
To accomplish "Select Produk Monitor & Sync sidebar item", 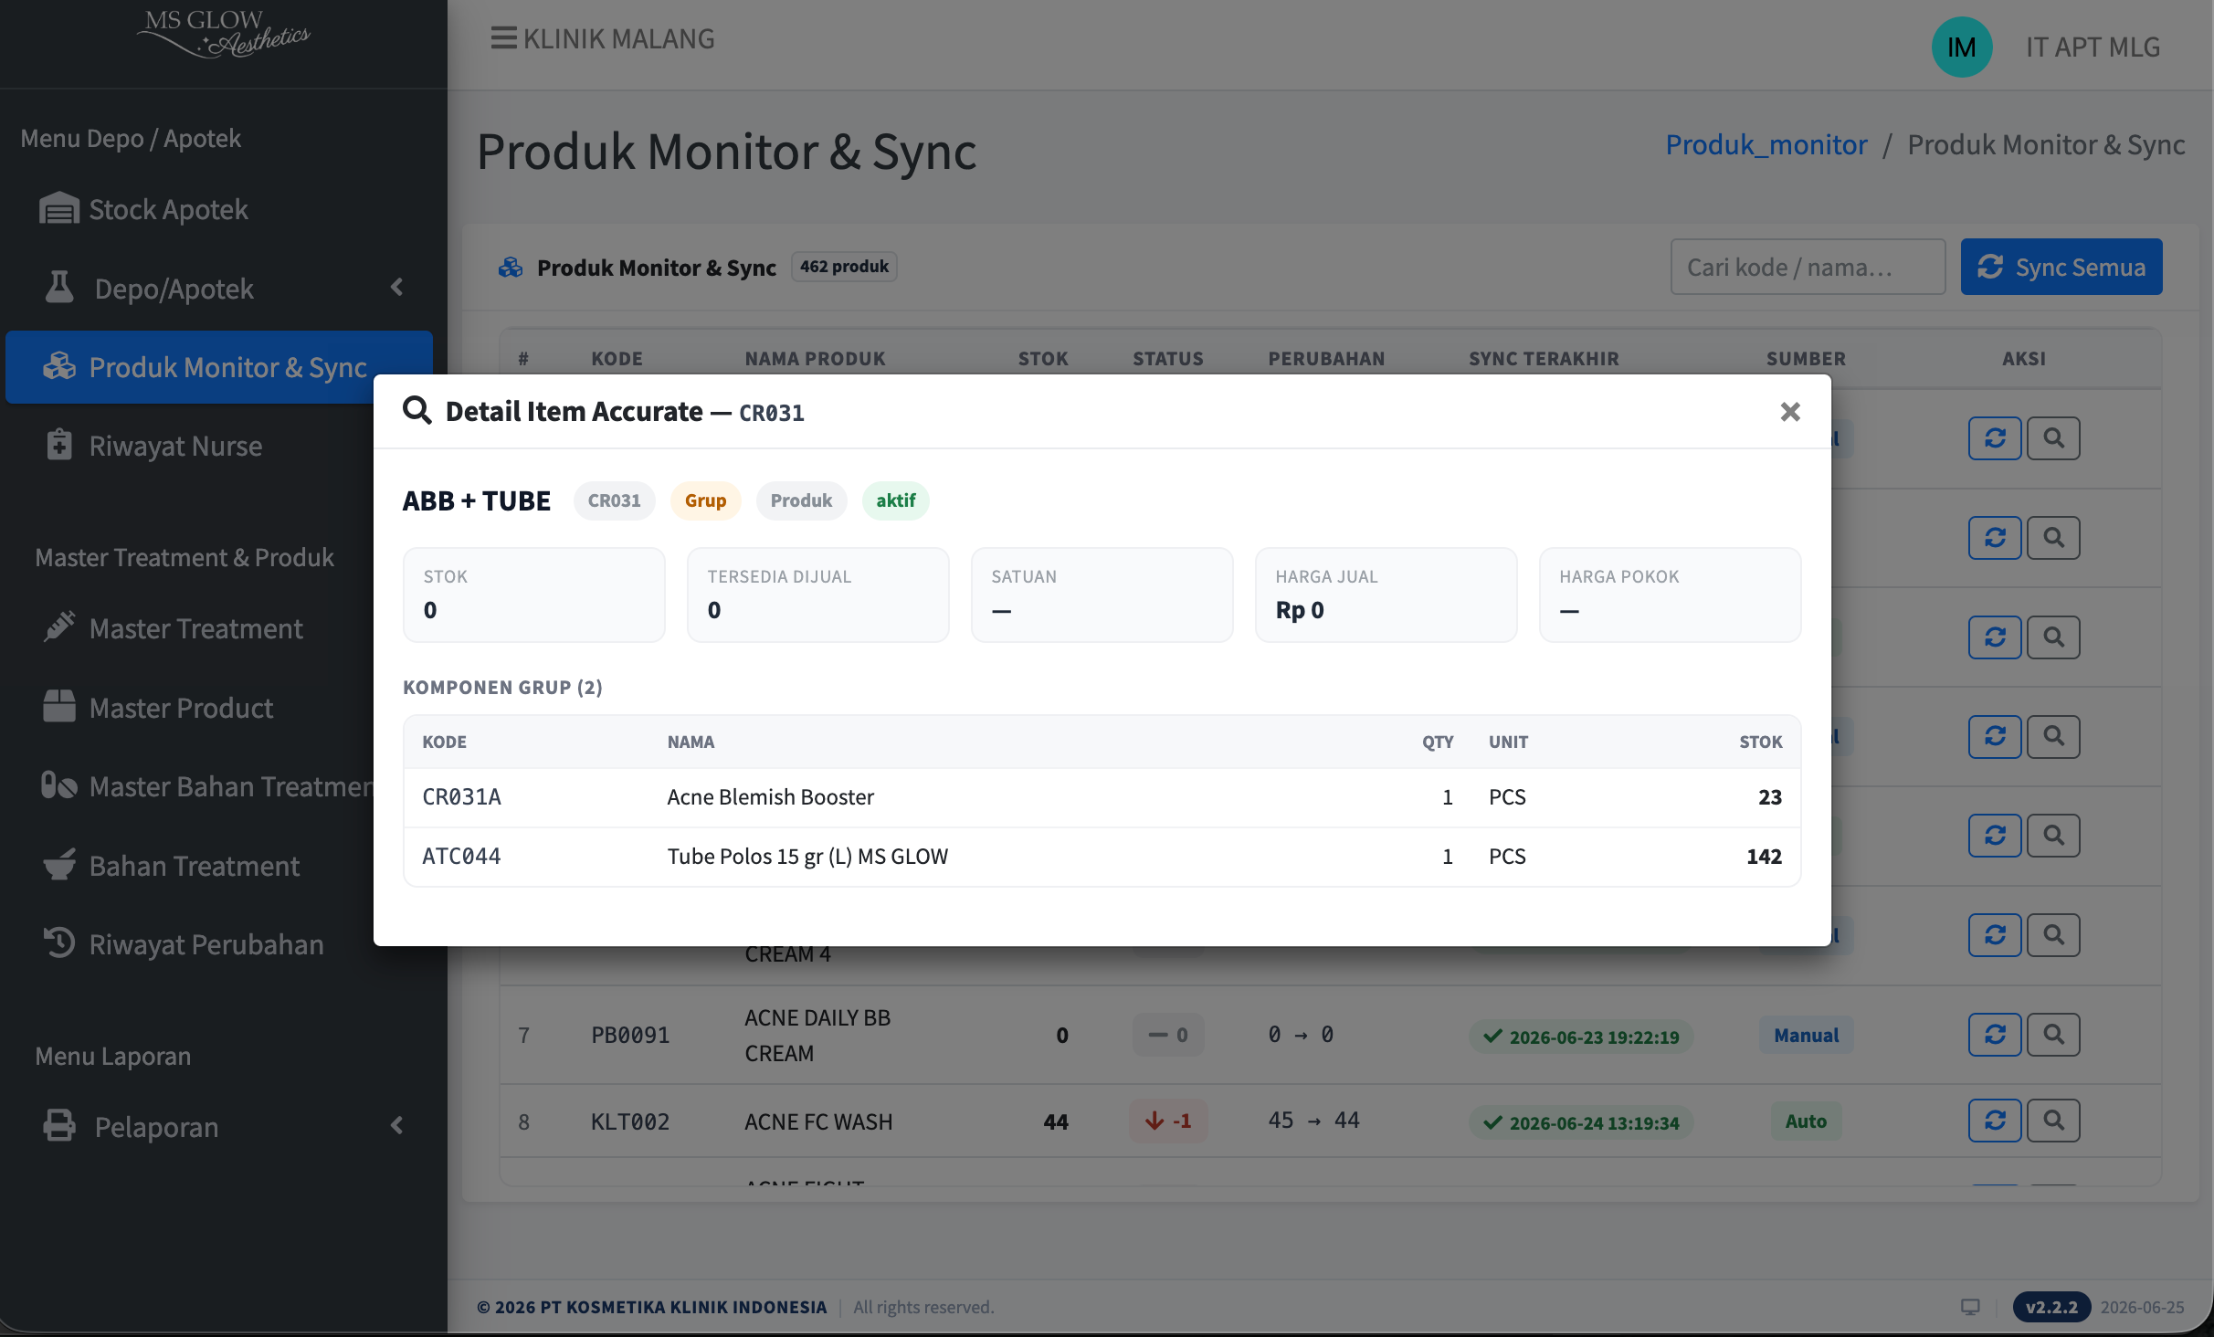I will (x=218, y=367).
